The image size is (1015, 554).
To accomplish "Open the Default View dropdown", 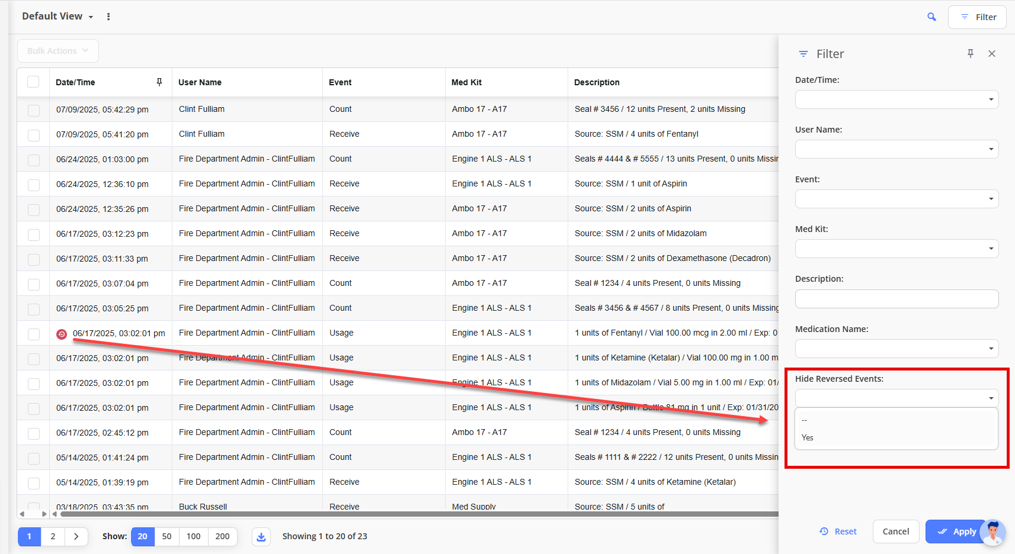I will point(57,17).
